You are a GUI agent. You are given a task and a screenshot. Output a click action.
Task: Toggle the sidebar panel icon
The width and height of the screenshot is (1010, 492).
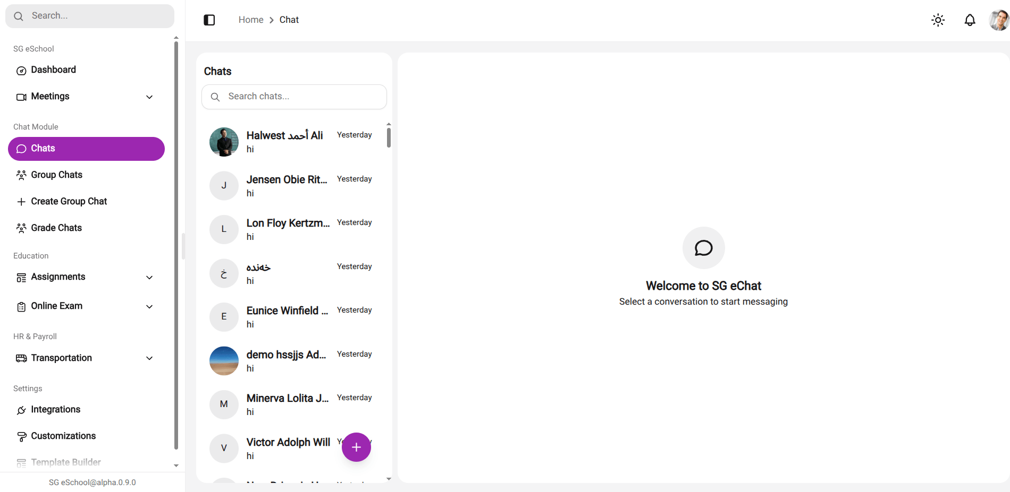(209, 20)
